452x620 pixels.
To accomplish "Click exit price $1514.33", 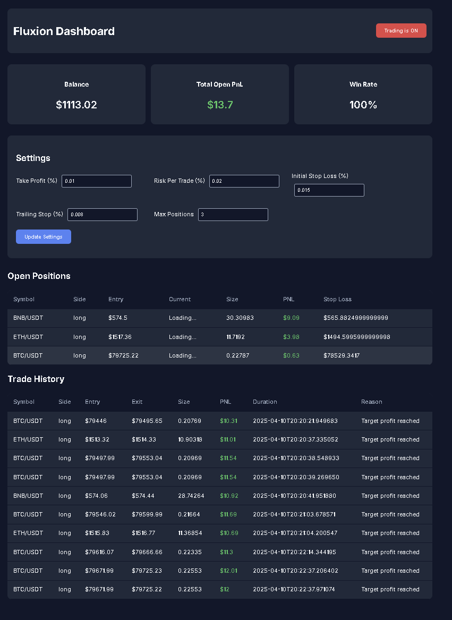I will pyautogui.click(x=143, y=439).
